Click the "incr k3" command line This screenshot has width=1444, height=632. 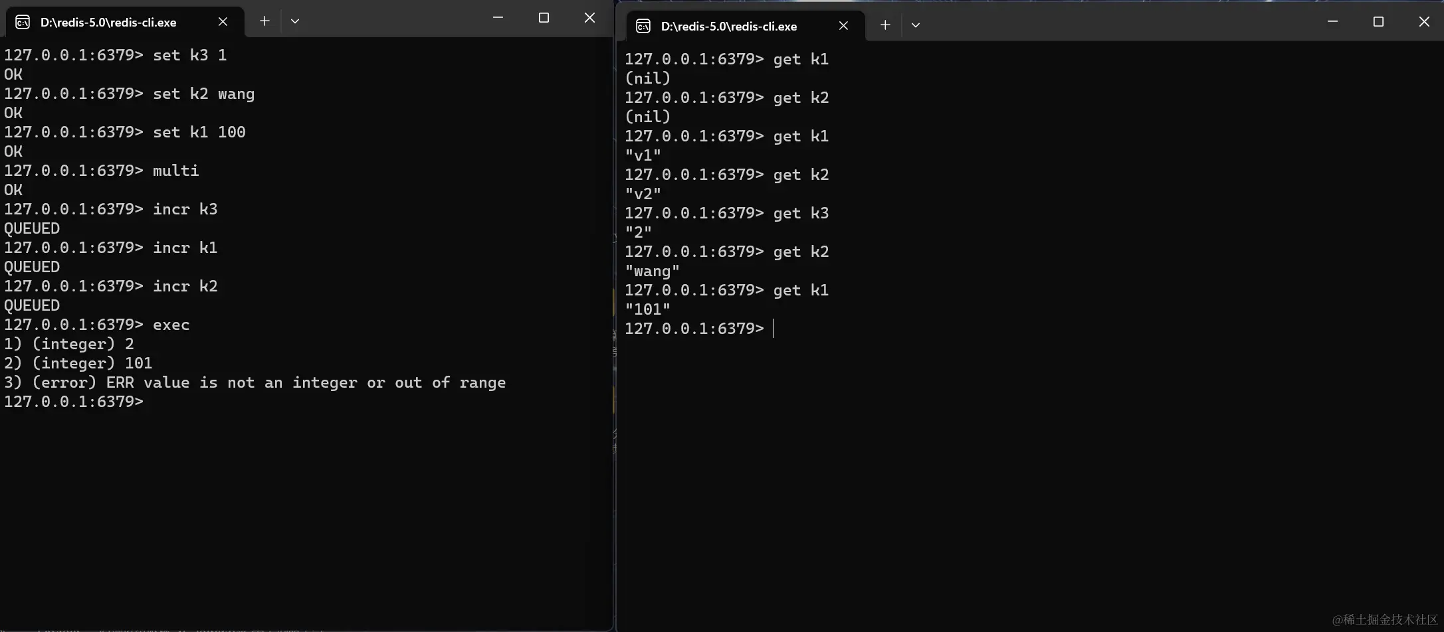(111, 209)
